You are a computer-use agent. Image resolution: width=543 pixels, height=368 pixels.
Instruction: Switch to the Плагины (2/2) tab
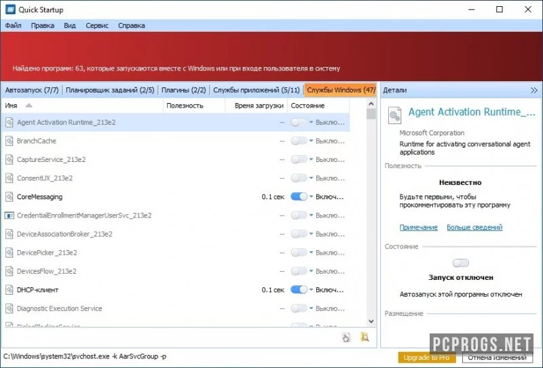click(x=183, y=90)
